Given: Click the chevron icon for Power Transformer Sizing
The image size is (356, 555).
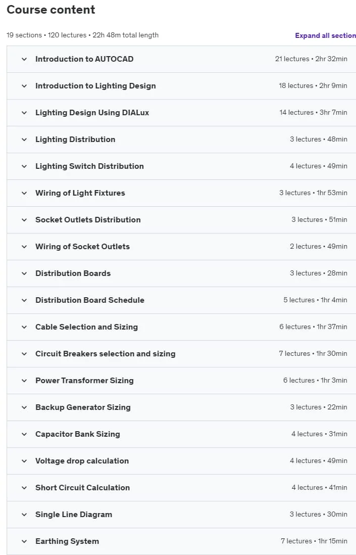Looking at the screenshot, I should 24,381.
